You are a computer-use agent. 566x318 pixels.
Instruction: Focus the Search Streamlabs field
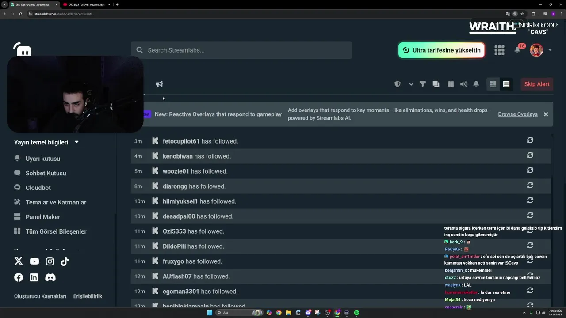(x=241, y=50)
